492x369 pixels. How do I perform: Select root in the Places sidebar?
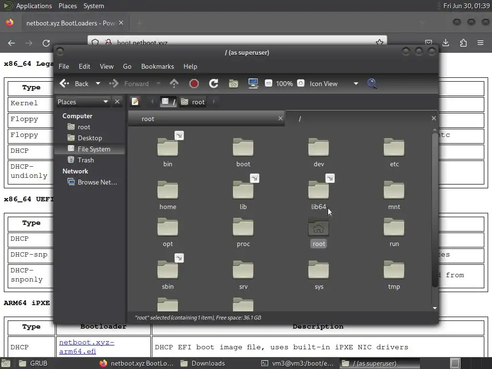[x=90, y=127]
